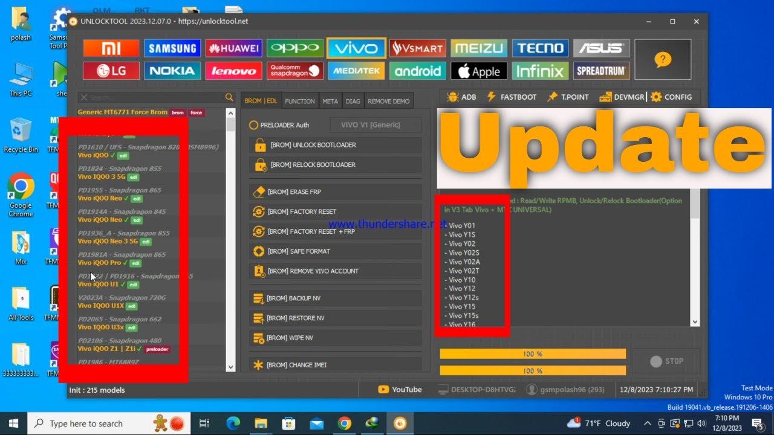Click [BROM] FACTORY RESET button

click(x=336, y=211)
